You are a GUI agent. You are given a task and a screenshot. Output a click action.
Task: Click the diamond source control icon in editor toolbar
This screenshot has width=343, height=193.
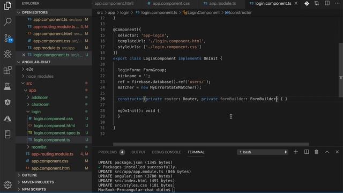click(x=307, y=3)
